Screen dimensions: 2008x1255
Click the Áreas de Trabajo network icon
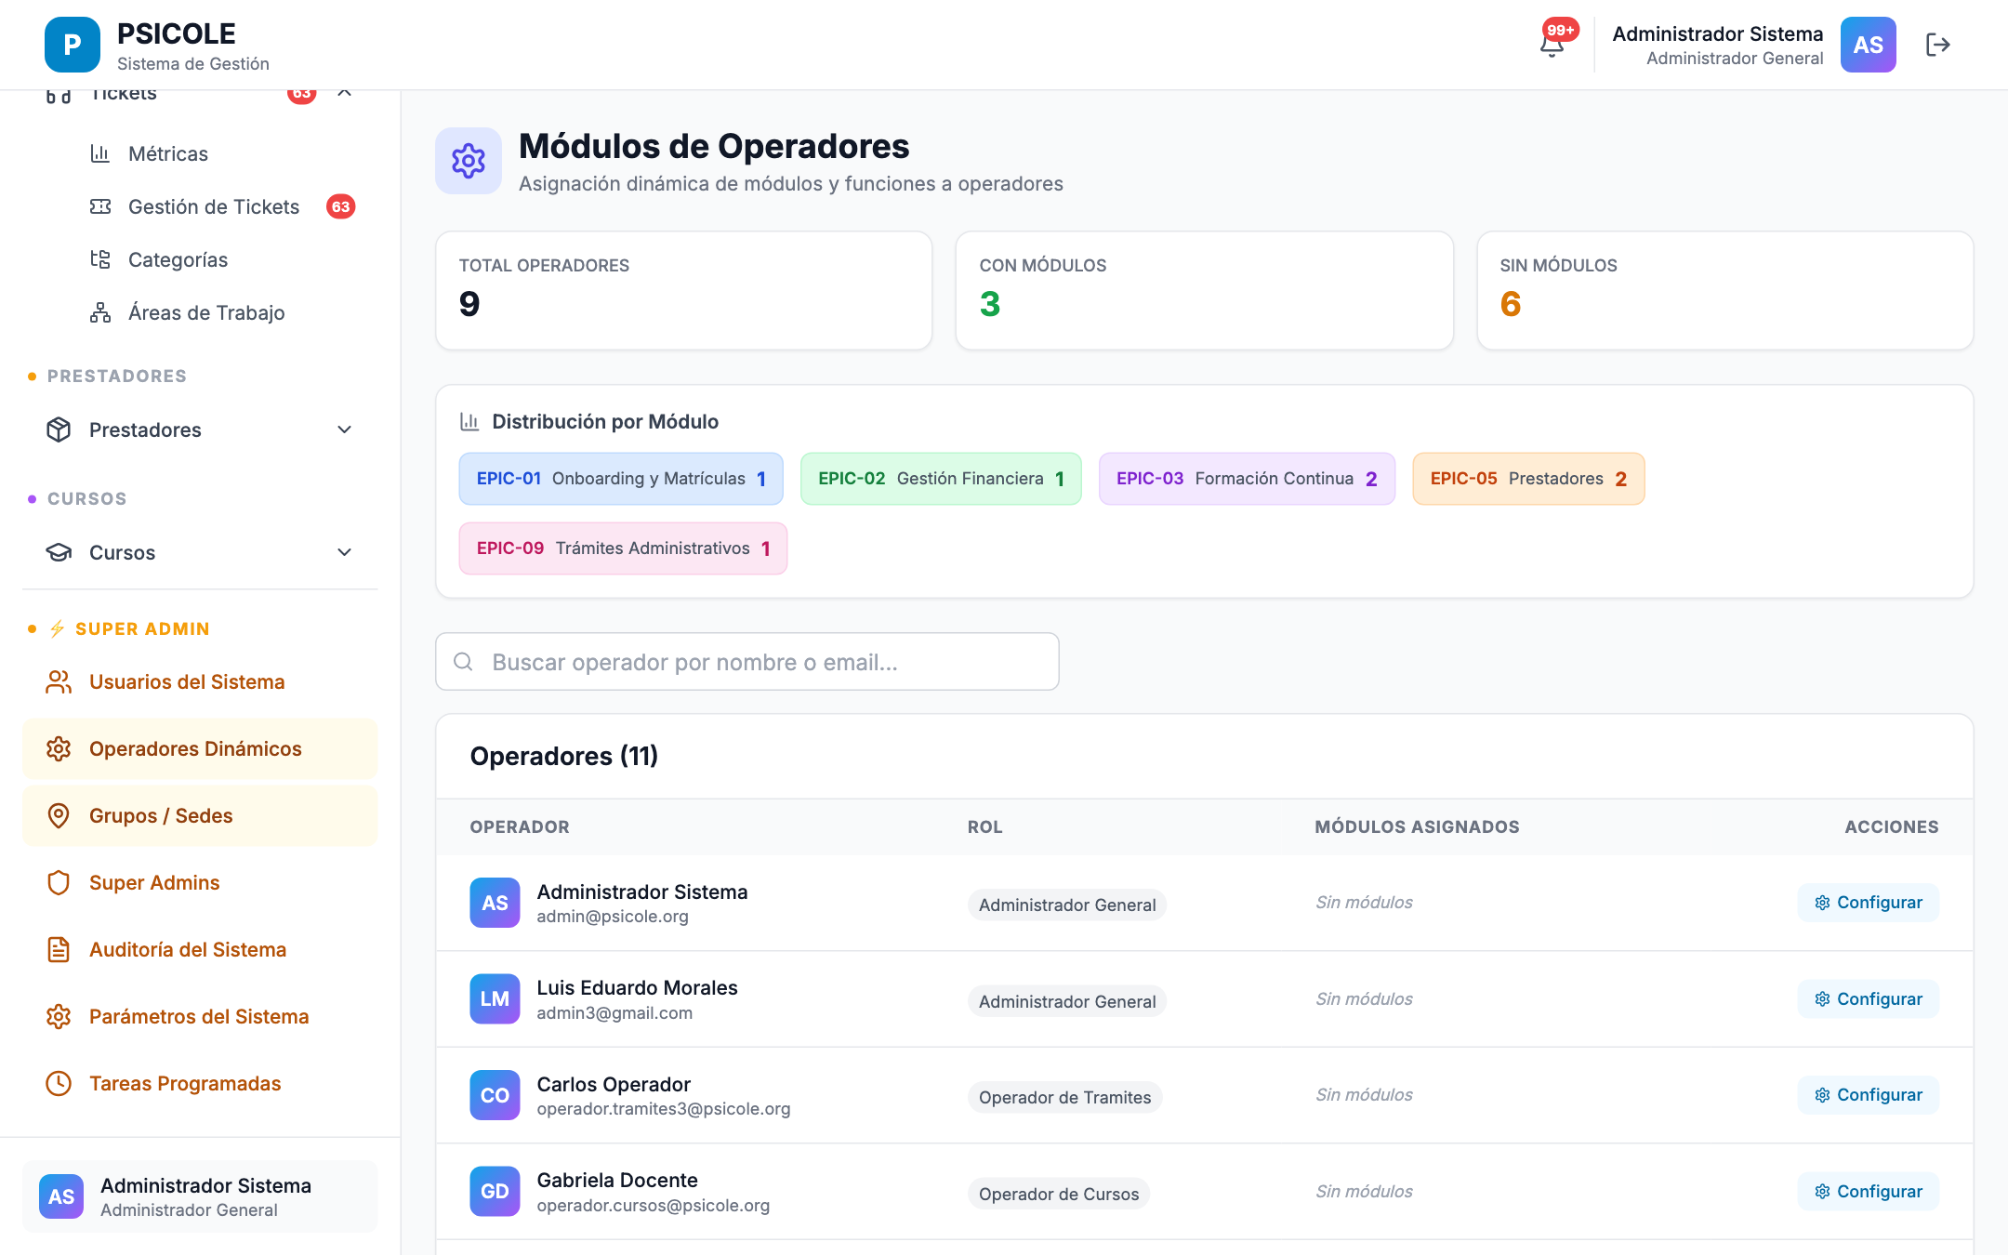click(x=100, y=312)
